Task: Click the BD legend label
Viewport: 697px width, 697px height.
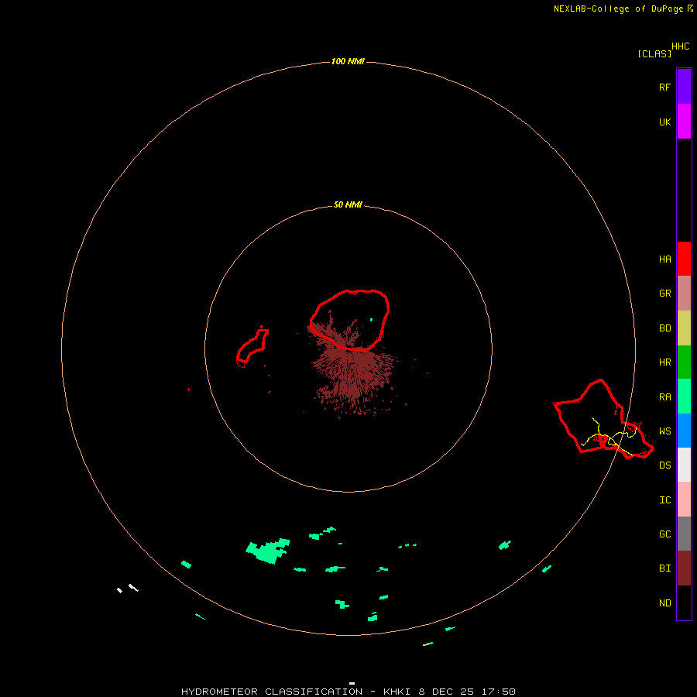Action: (664, 328)
